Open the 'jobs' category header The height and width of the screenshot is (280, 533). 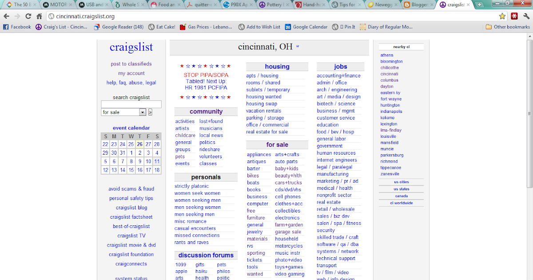point(341,67)
